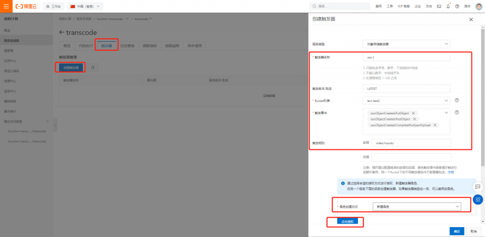Switch to the 概览 function tab

67,46
